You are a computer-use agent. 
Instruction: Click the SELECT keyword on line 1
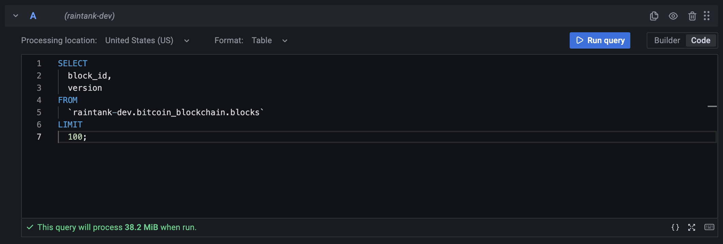(73, 64)
